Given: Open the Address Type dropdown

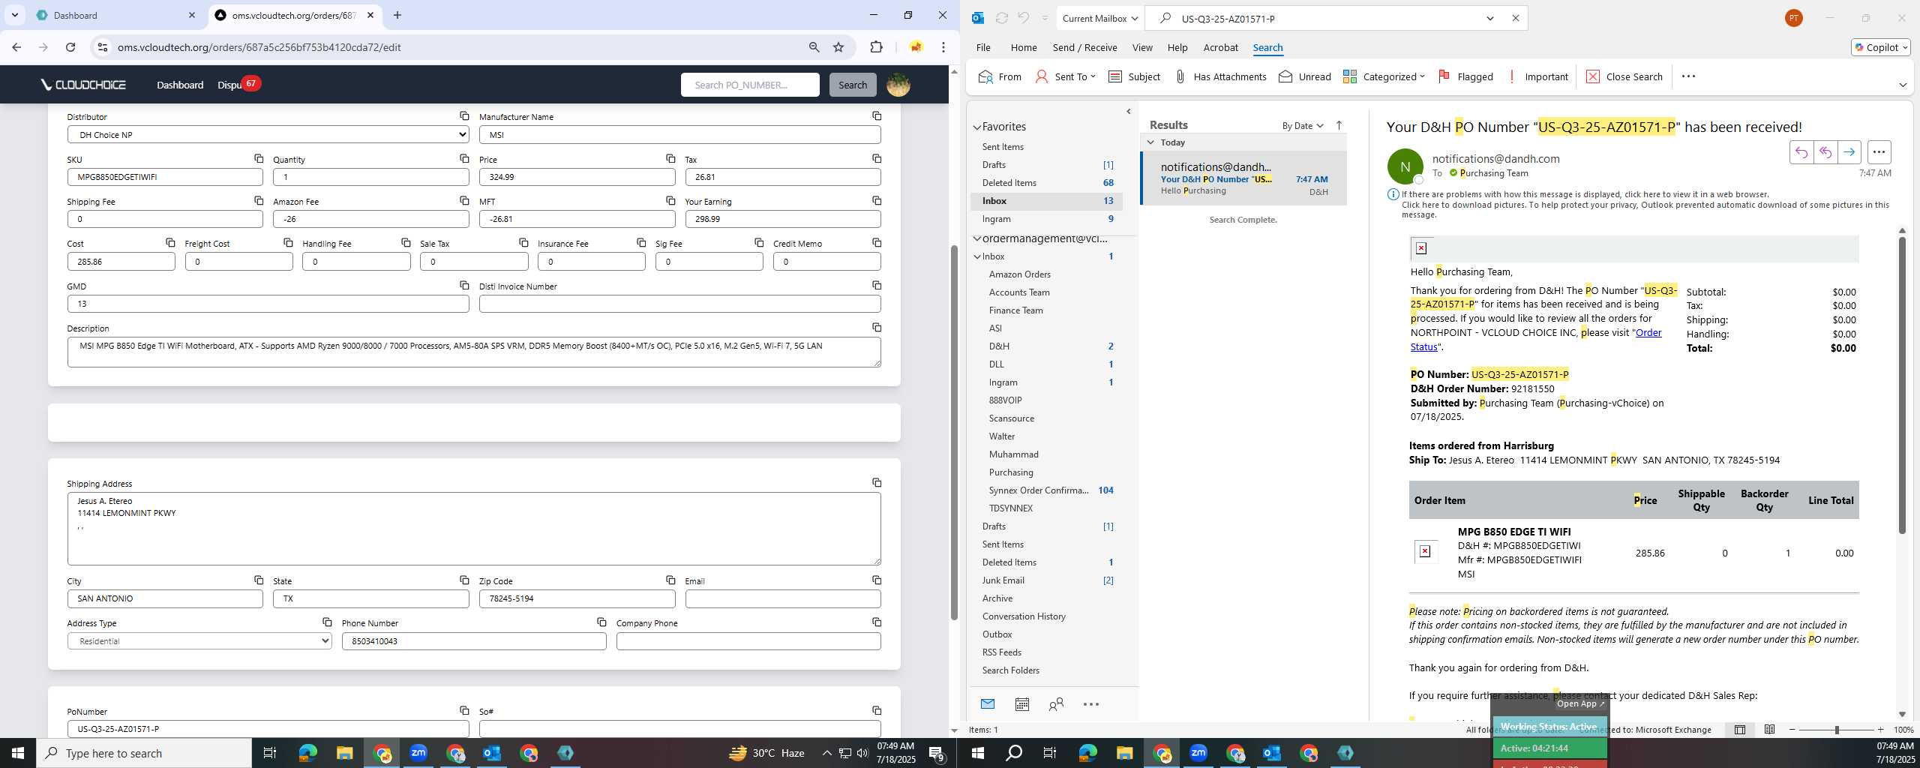Looking at the screenshot, I should coord(199,641).
